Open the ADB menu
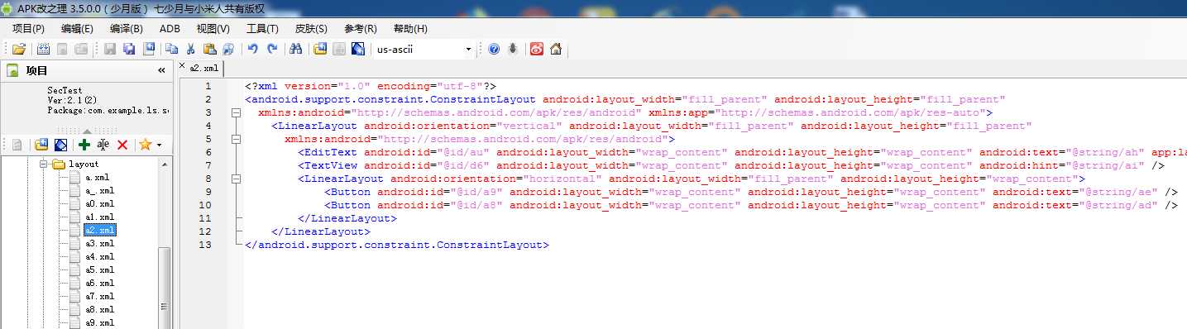1187x329 pixels. [x=170, y=29]
